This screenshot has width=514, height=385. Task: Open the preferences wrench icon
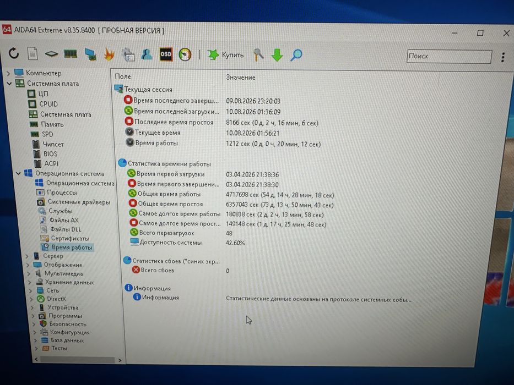[x=258, y=55]
